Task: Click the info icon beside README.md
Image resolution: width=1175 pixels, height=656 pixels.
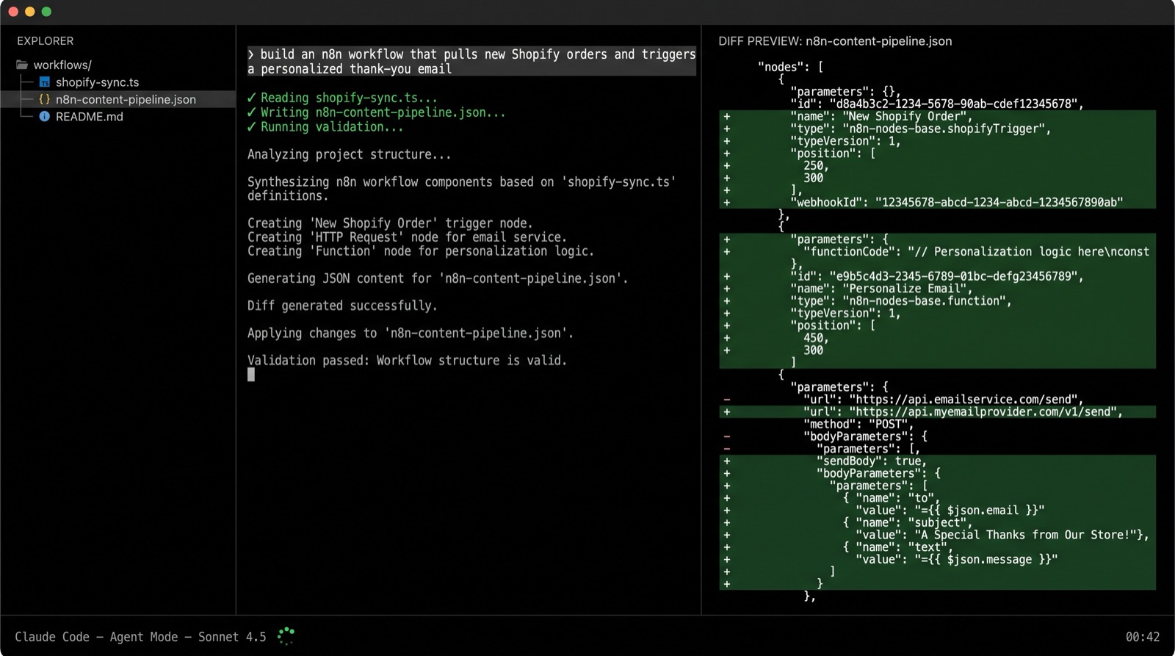Action: 45,116
